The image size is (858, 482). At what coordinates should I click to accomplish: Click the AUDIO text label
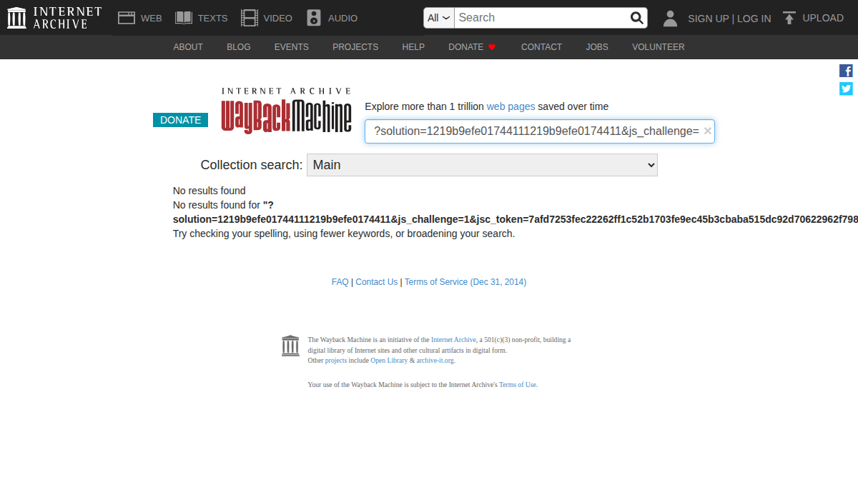click(343, 19)
